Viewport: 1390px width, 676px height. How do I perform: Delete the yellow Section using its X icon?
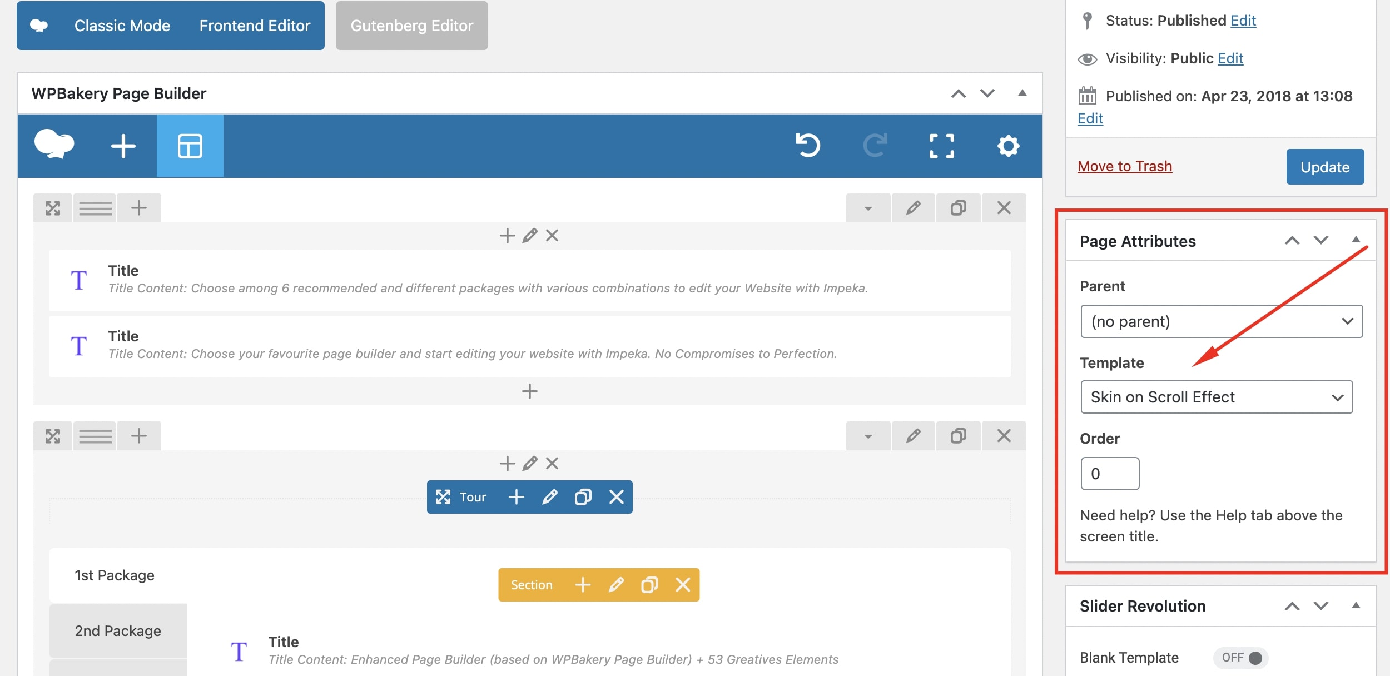click(683, 585)
